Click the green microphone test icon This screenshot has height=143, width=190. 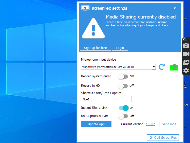(174, 67)
